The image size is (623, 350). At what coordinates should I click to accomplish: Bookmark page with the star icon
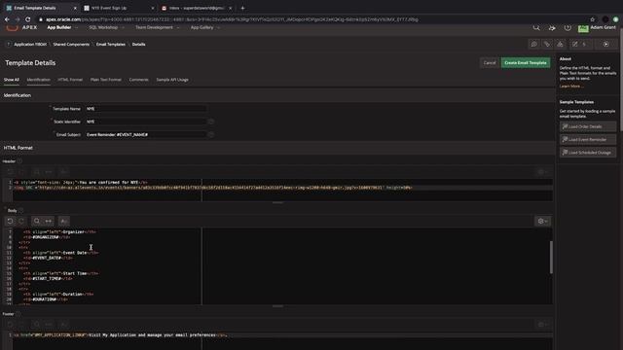(x=593, y=19)
